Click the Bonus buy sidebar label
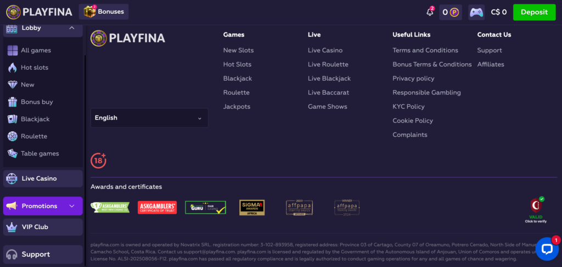Image resolution: width=562 pixels, height=267 pixels. tap(37, 102)
